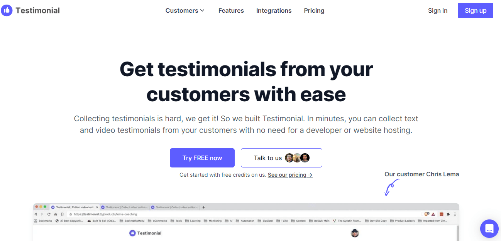Click the back arrow in the embedded browser

[x=36, y=214]
